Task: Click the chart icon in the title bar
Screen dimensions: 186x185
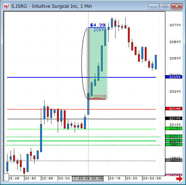Action: click(x=6, y=6)
